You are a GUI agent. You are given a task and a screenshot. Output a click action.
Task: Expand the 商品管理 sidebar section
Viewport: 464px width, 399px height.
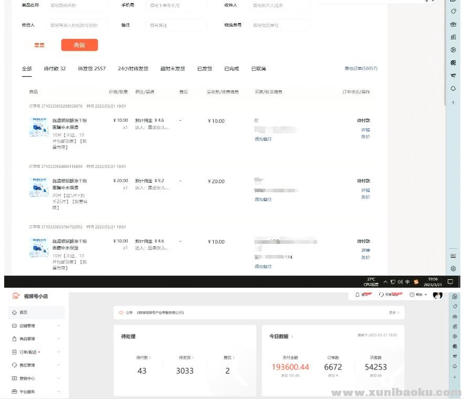pyautogui.click(x=58, y=339)
